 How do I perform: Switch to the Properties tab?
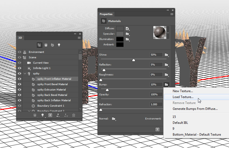coord(106,14)
